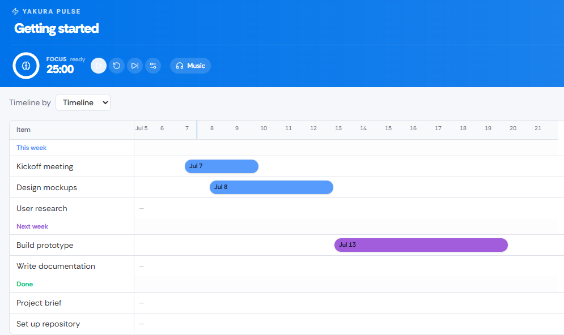Open the Set up repository item

pyautogui.click(x=48, y=324)
